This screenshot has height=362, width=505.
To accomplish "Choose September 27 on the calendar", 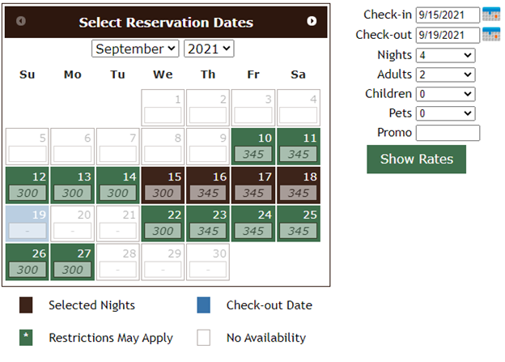I will (73, 263).
